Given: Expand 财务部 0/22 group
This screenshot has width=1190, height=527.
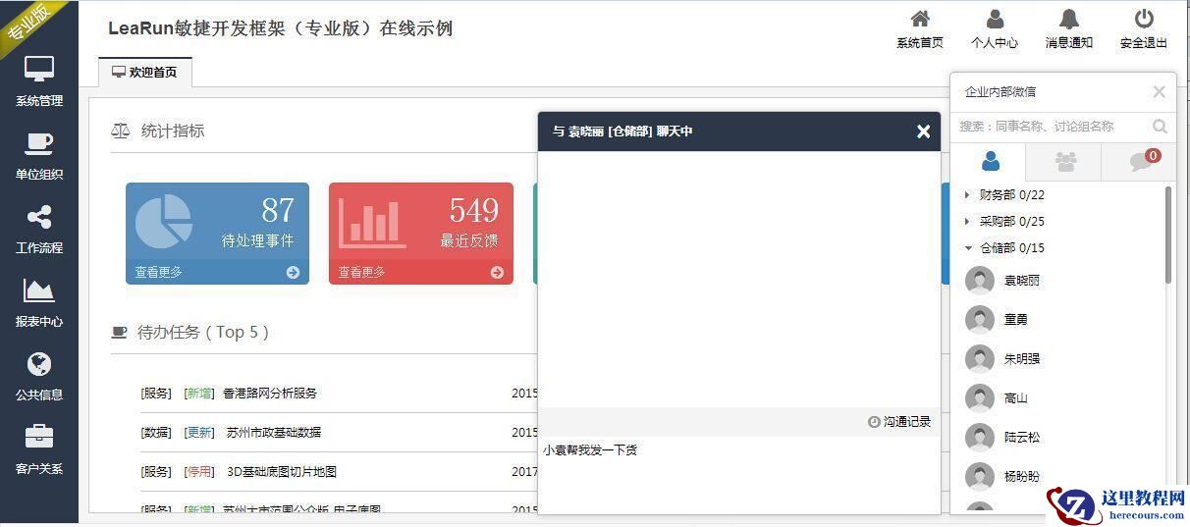Looking at the screenshot, I should pos(1011,195).
